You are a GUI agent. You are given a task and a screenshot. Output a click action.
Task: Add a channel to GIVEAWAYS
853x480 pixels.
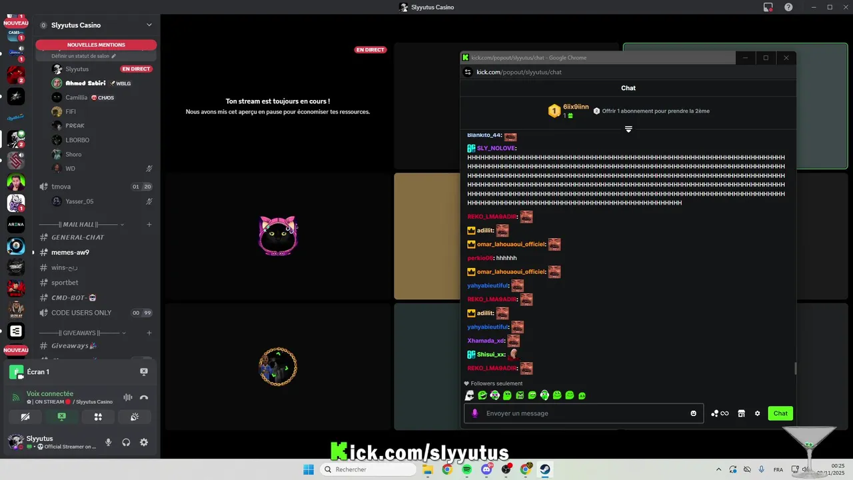[149, 333]
